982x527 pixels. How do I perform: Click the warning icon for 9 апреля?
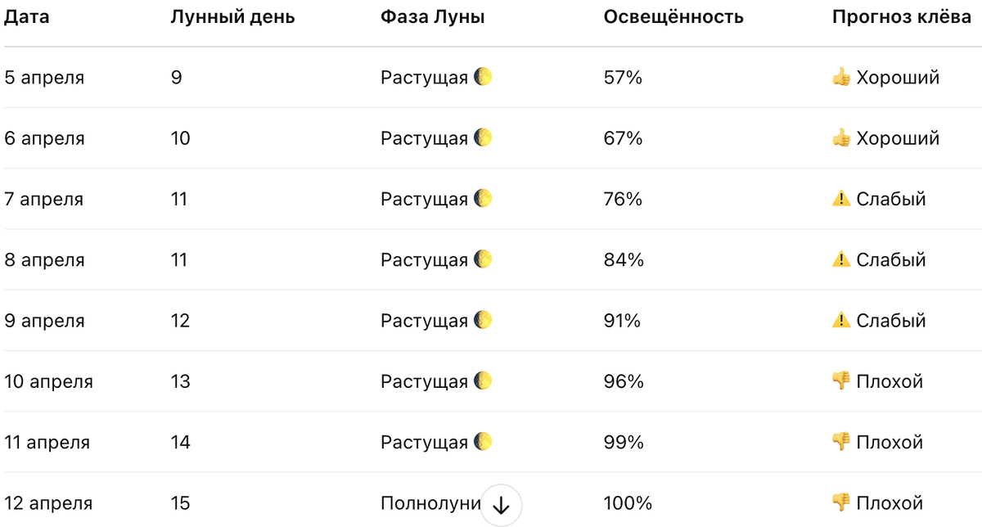(841, 321)
